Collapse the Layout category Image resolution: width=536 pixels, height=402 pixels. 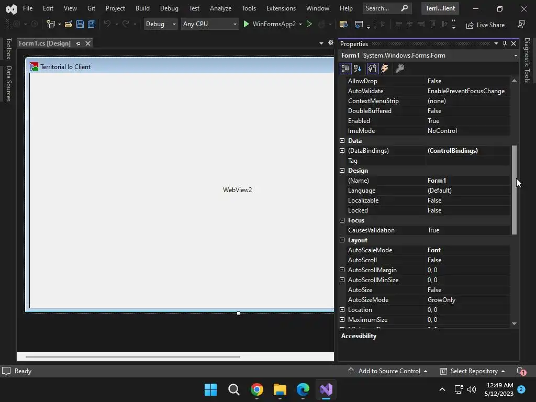342,240
